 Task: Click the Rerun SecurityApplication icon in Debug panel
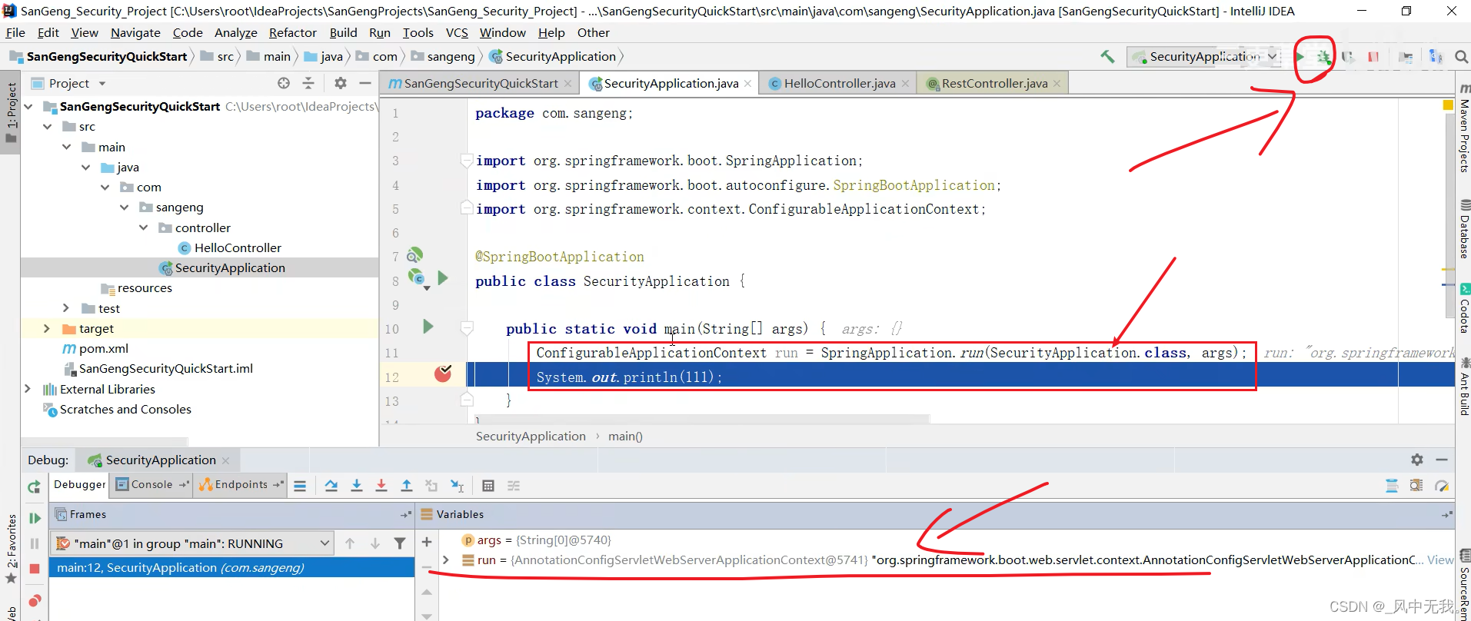(34, 487)
